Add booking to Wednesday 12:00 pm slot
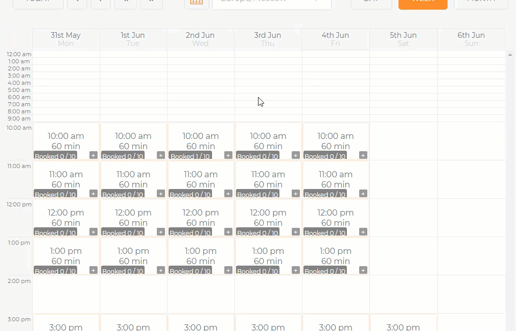The image size is (516, 331). [228, 232]
